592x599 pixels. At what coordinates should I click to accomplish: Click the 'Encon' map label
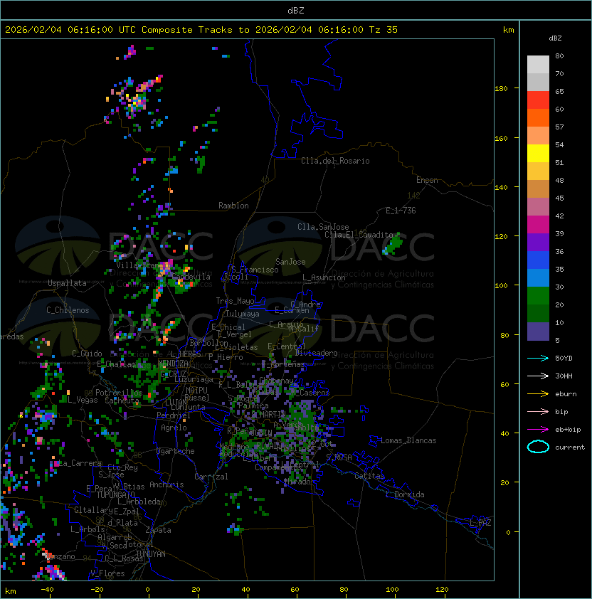[427, 180]
